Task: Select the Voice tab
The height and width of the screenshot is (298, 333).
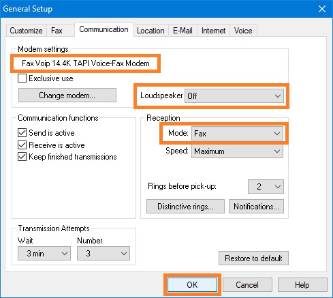Action: point(243,31)
